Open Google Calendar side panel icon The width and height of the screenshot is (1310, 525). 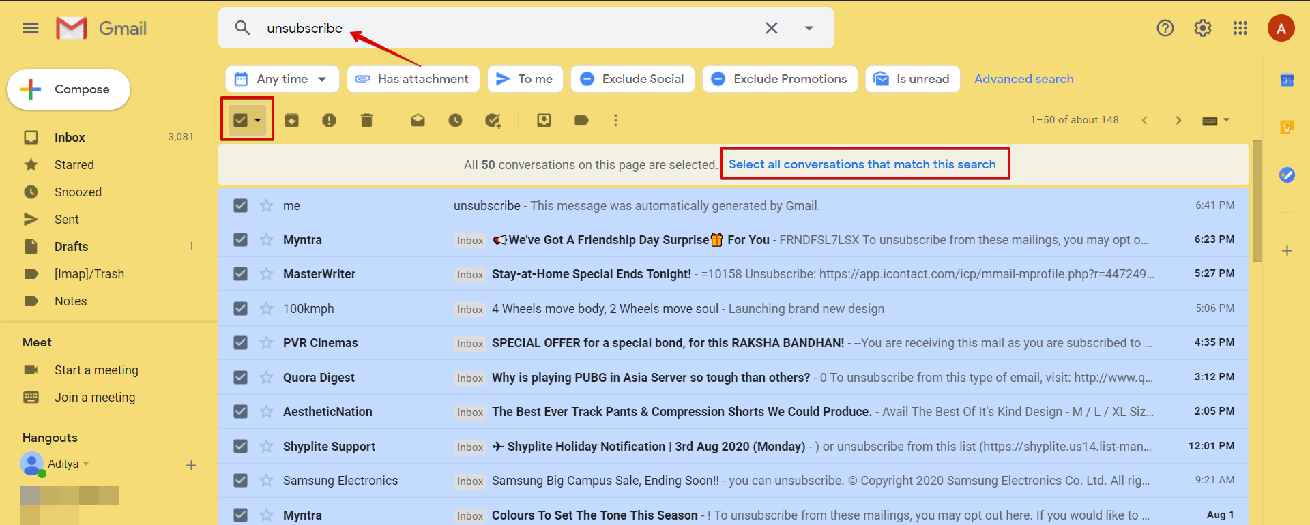pyautogui.click(x=1287, y=80)
